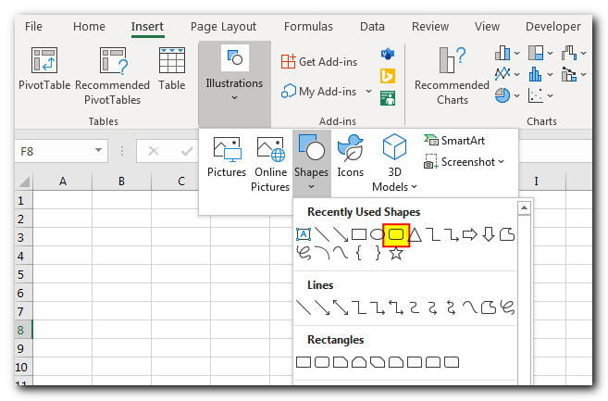Select column B header

pos(121,181)
